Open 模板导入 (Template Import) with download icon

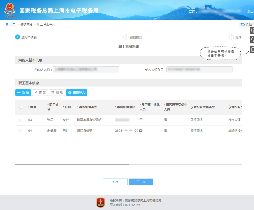coord(70,93)
